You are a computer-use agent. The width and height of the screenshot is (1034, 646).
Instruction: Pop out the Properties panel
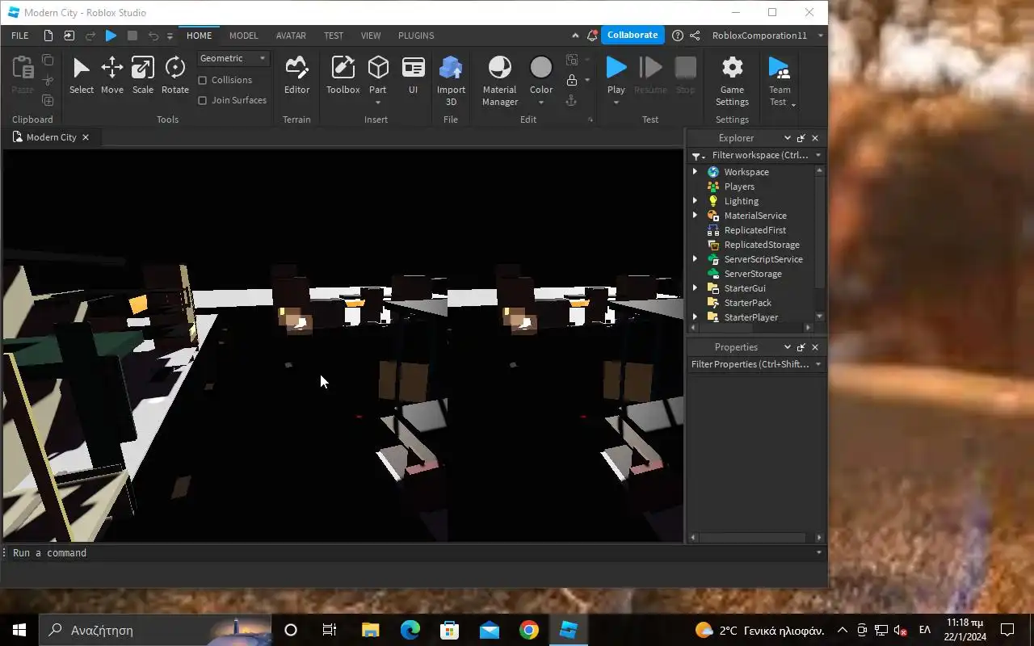coord(801,347)
